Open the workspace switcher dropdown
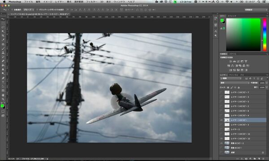The width and height of the screenshot is (269, 161). pos(256,10)
